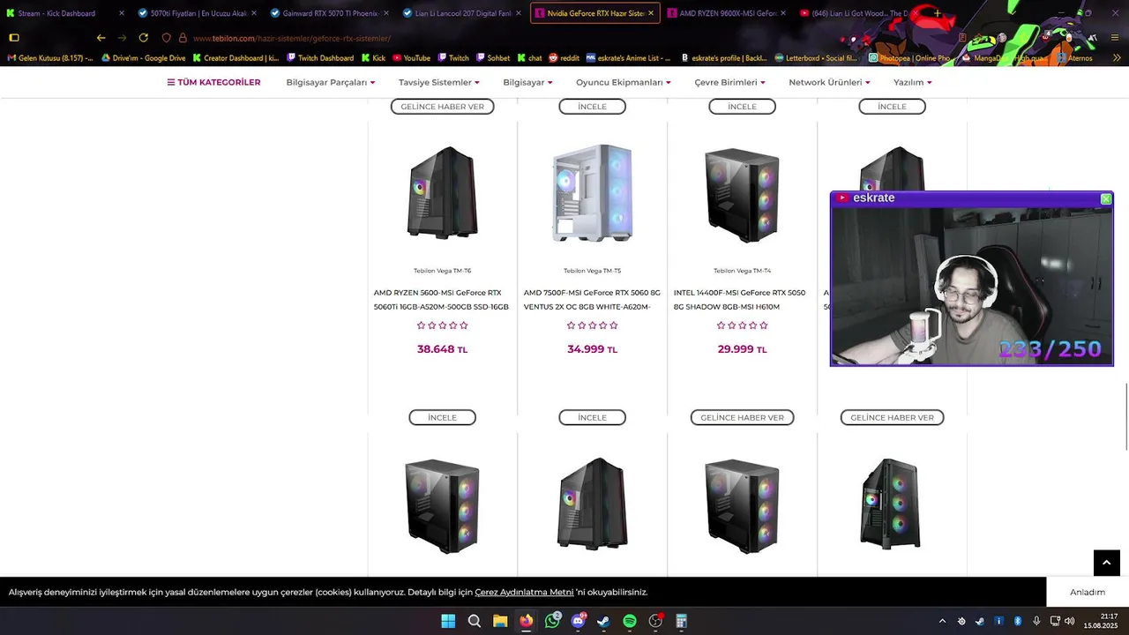Open the taskbar clock showing 21:17
This screenshot has width=1129, height=635.
[x=1101, y=621]
